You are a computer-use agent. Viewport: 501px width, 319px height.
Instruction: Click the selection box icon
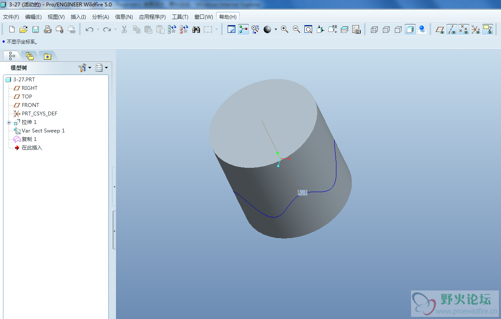208,30
